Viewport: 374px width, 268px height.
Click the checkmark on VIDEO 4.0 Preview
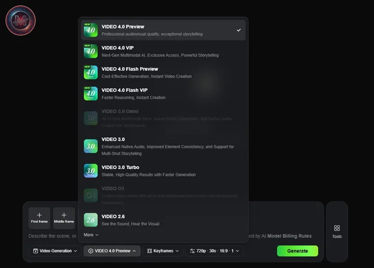click(238, 30)
